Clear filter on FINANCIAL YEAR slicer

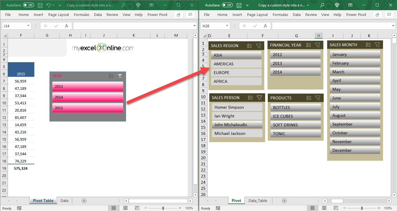(x=318, y=45)
